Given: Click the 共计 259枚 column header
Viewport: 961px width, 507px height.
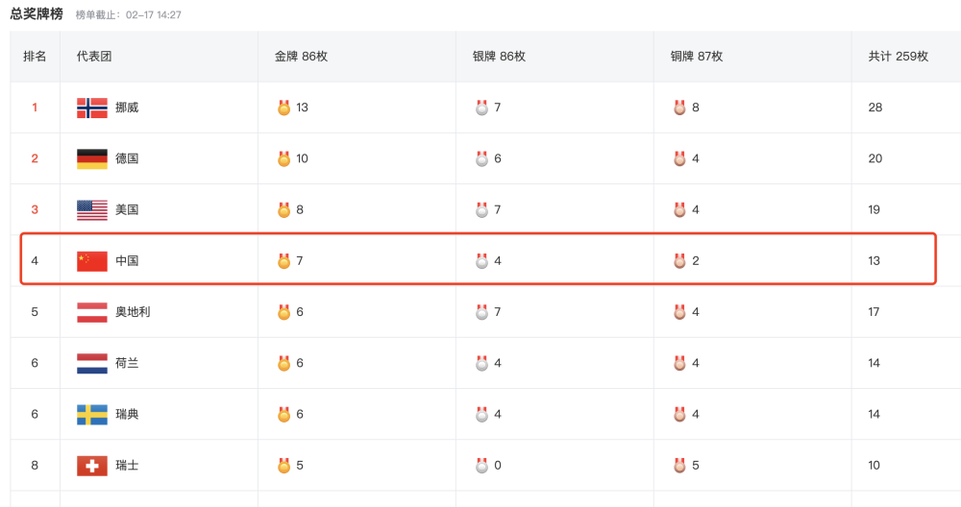Looking at the screenshot, I should 898,57.
